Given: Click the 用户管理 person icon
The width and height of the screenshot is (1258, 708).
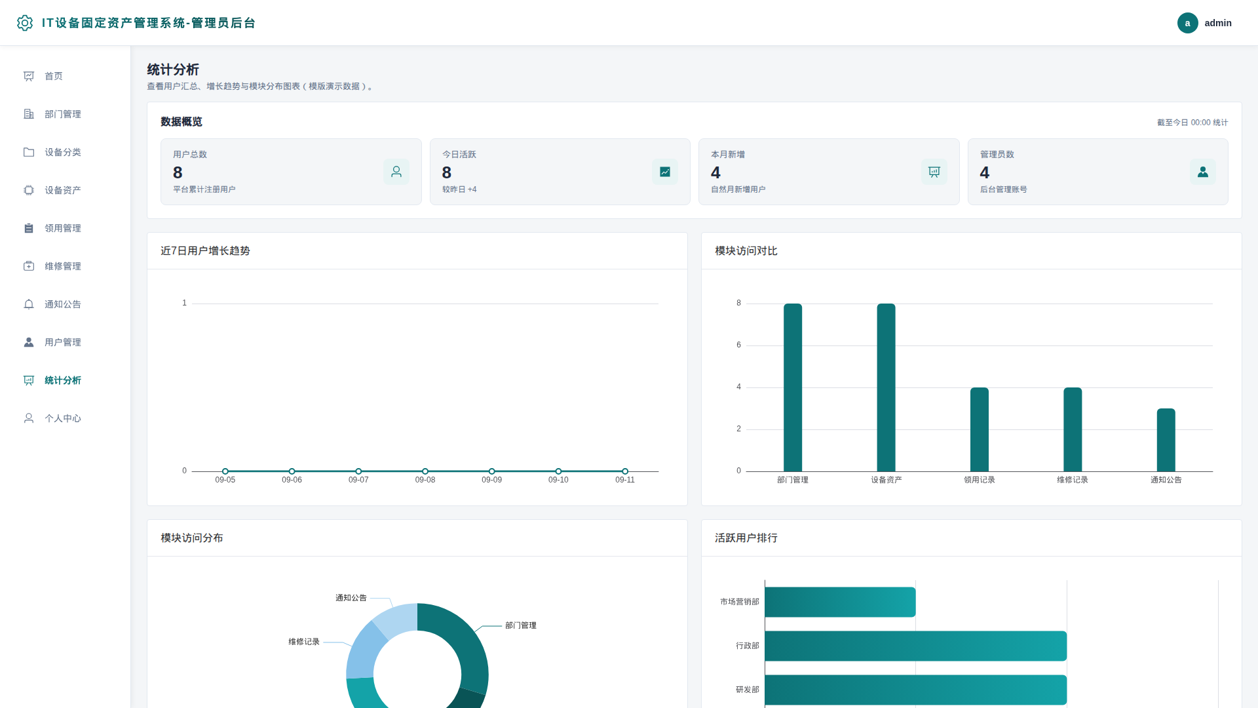Looking at the screenshot, I should point(29,342).
